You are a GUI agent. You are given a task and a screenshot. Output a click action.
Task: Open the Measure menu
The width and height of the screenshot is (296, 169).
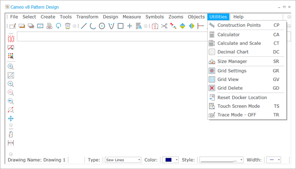tap(132, 17)
